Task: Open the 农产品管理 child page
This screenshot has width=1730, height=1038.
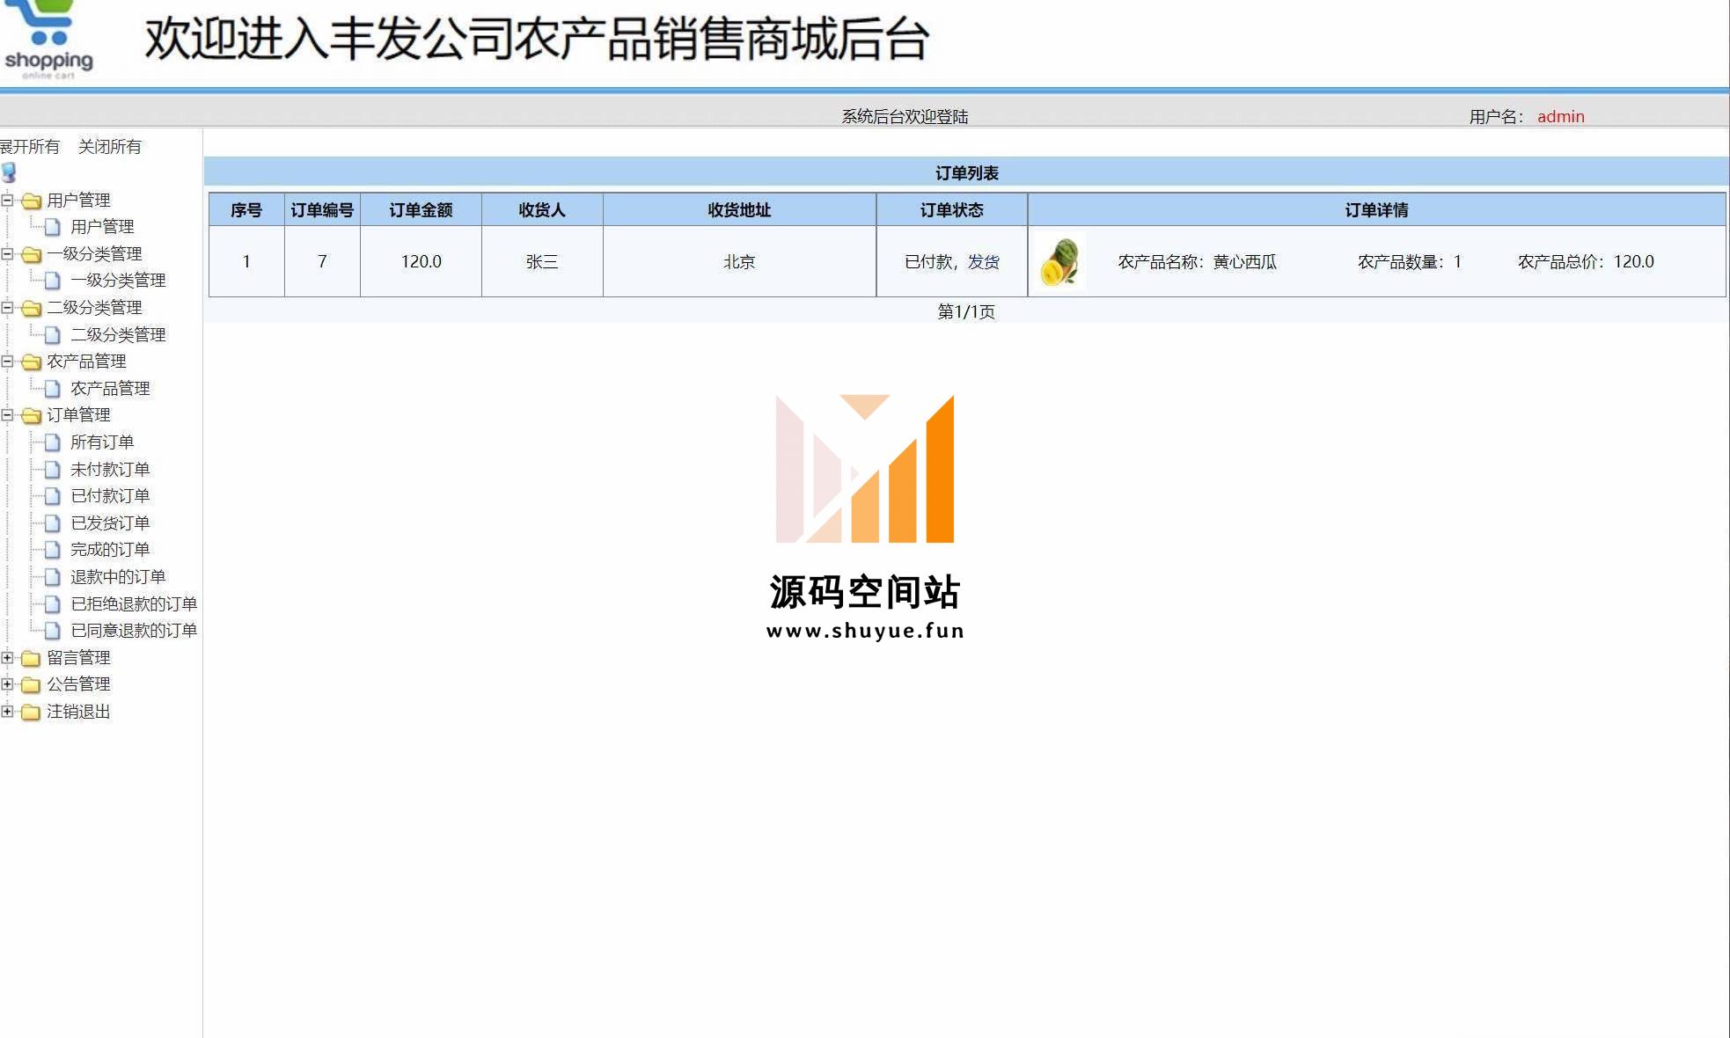Action: tap(110, 389)
